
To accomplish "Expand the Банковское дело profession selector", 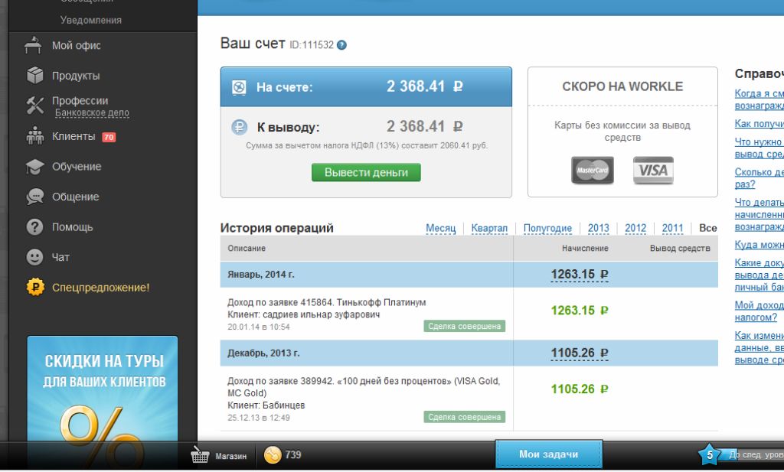I will [92, 113].
